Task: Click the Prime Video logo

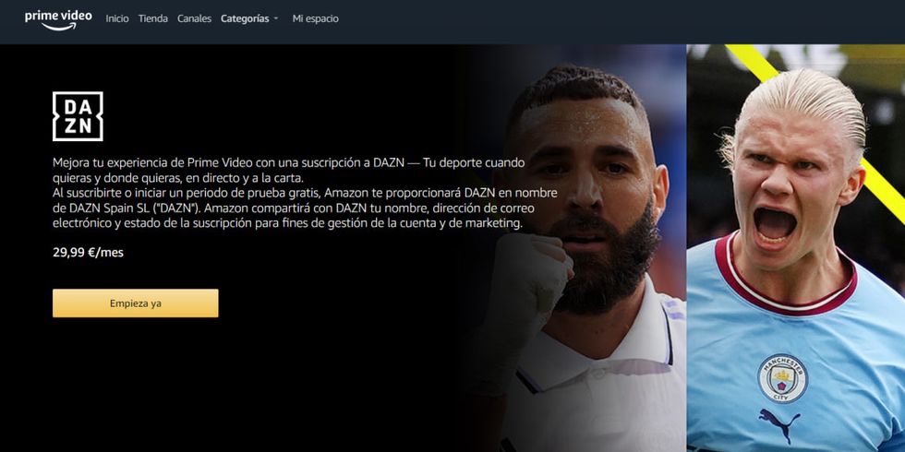Action: 58,19
